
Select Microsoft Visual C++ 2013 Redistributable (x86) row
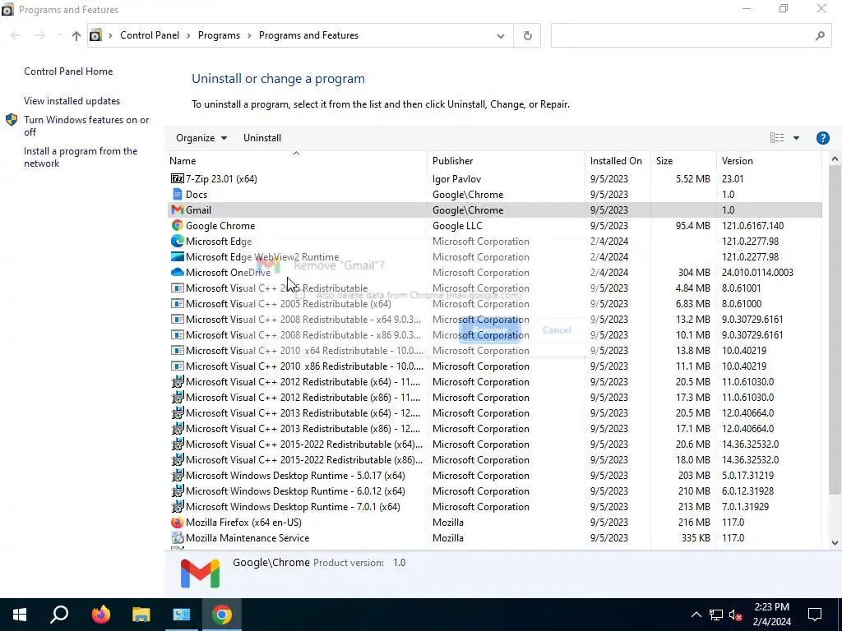[x=493, y=429]
